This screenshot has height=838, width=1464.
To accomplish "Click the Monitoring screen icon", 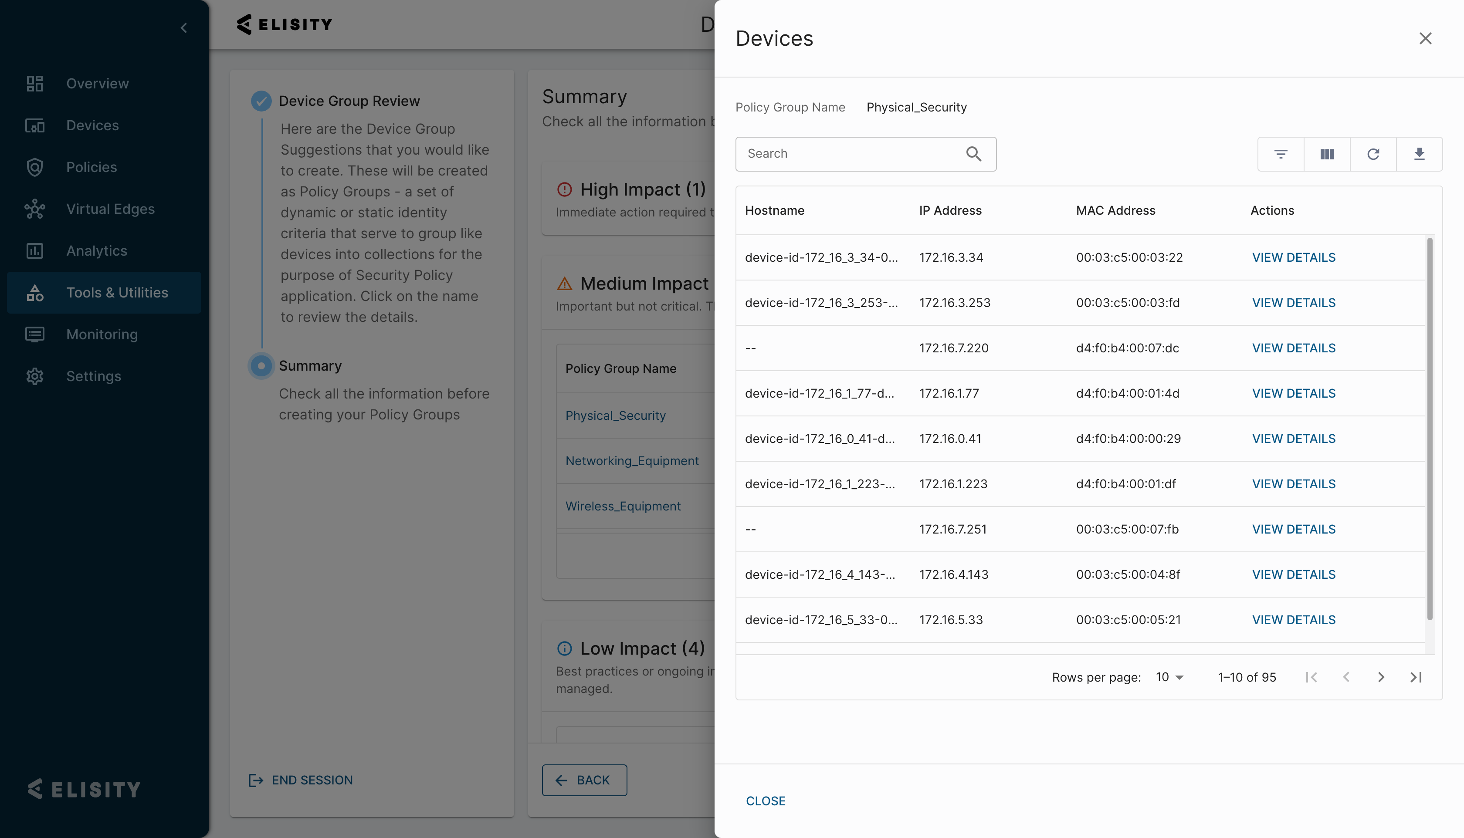I will [x=34, y=335].
